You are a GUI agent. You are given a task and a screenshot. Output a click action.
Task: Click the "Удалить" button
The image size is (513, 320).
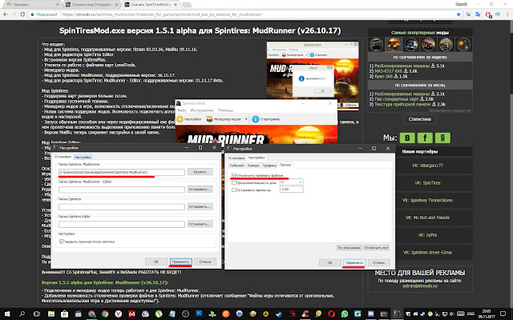(200, 172)
